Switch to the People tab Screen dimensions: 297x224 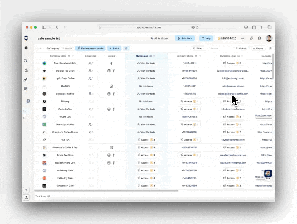67,49
